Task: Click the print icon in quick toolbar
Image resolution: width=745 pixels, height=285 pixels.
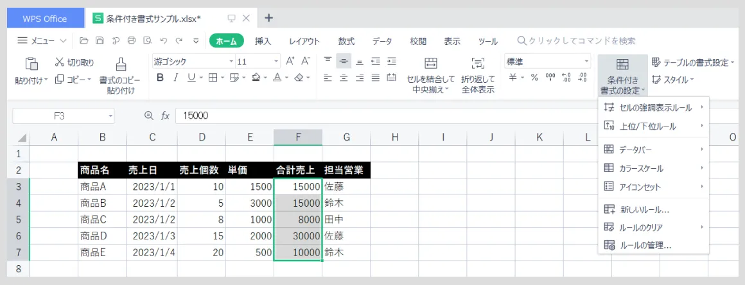Action: point(132,41)
